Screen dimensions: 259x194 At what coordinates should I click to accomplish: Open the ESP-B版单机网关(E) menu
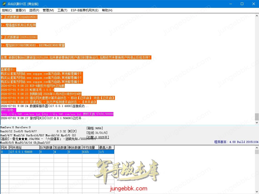85,10
